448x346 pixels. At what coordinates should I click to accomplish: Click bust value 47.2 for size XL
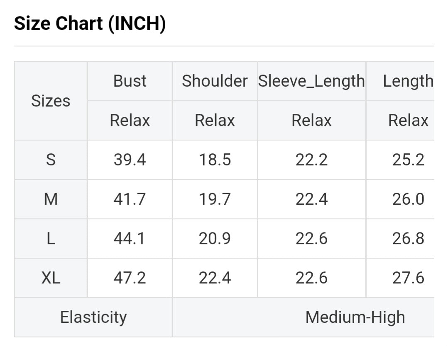[x=130, y=278]
